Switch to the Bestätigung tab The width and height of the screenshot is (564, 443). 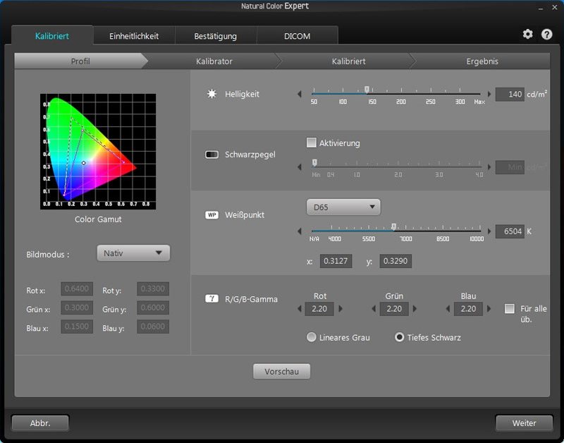pyautogui.click(x=216, y=36)
